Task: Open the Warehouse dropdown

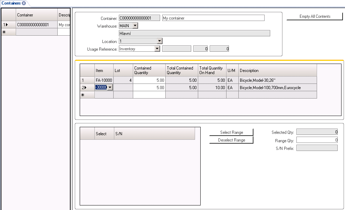Action: tap(135, 26)
